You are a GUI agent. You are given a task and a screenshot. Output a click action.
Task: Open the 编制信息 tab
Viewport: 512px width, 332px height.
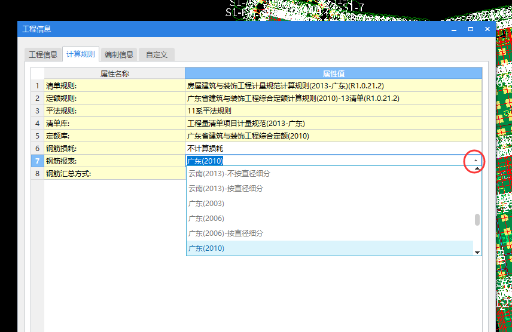(x=119, y=54)
